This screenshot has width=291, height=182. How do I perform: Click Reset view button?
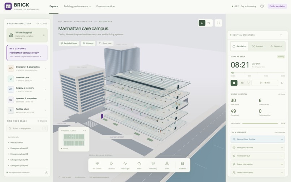(x=105, y=43)
